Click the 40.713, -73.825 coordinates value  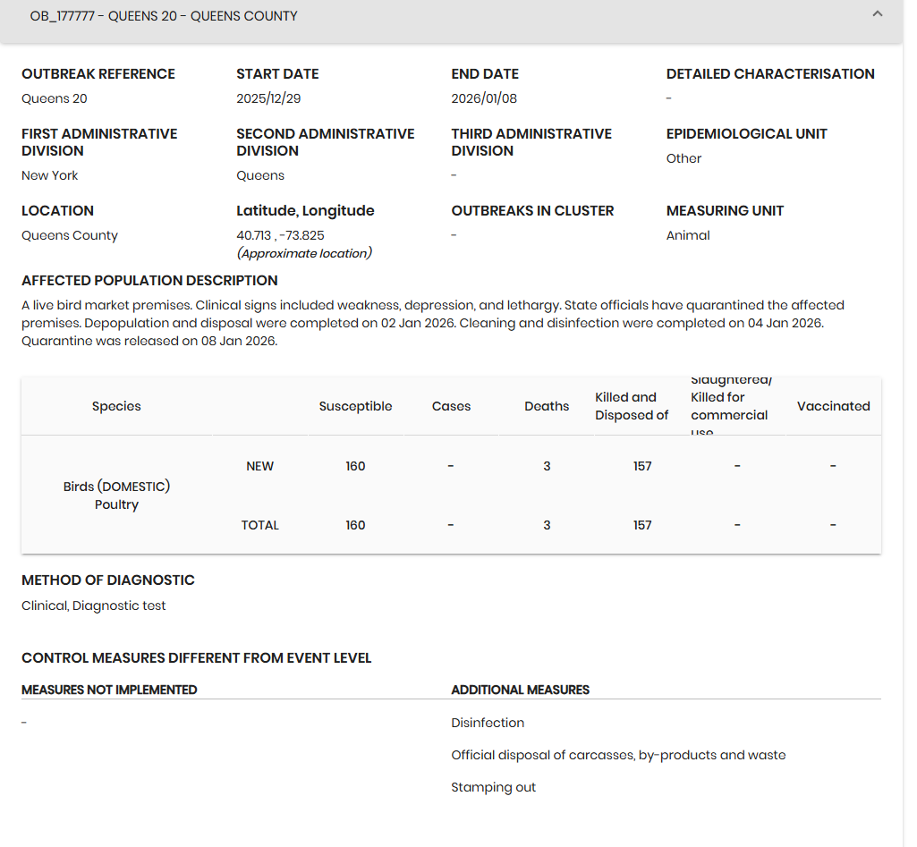tap(280, 235)
